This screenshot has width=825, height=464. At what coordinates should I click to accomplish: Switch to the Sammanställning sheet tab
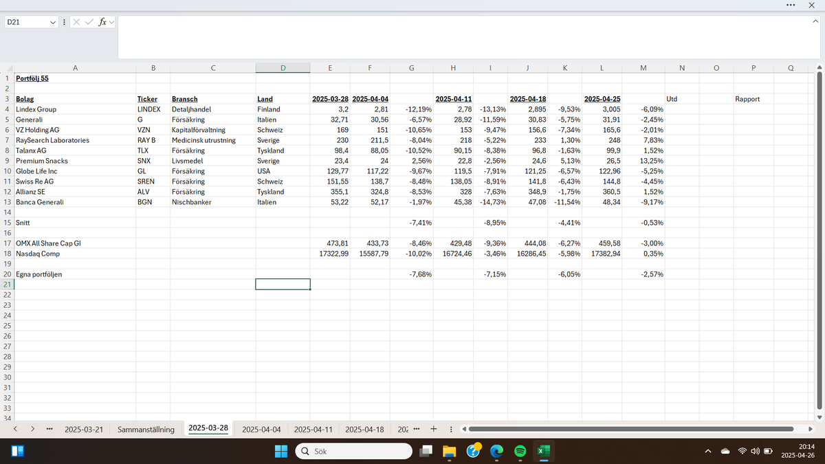(x=146, y=429)
